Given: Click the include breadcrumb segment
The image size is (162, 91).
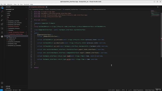Looking at the screenshot, I should pos(47,9).
